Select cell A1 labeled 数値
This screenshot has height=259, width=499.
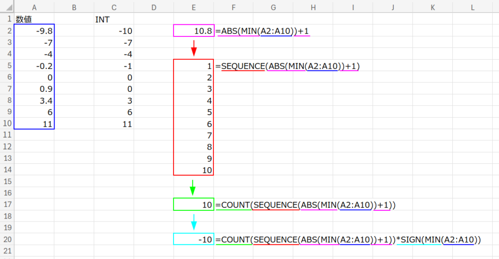pos(34,19)
